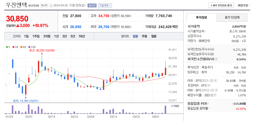Open the 기업개요 dropdown

click(105, 5)
